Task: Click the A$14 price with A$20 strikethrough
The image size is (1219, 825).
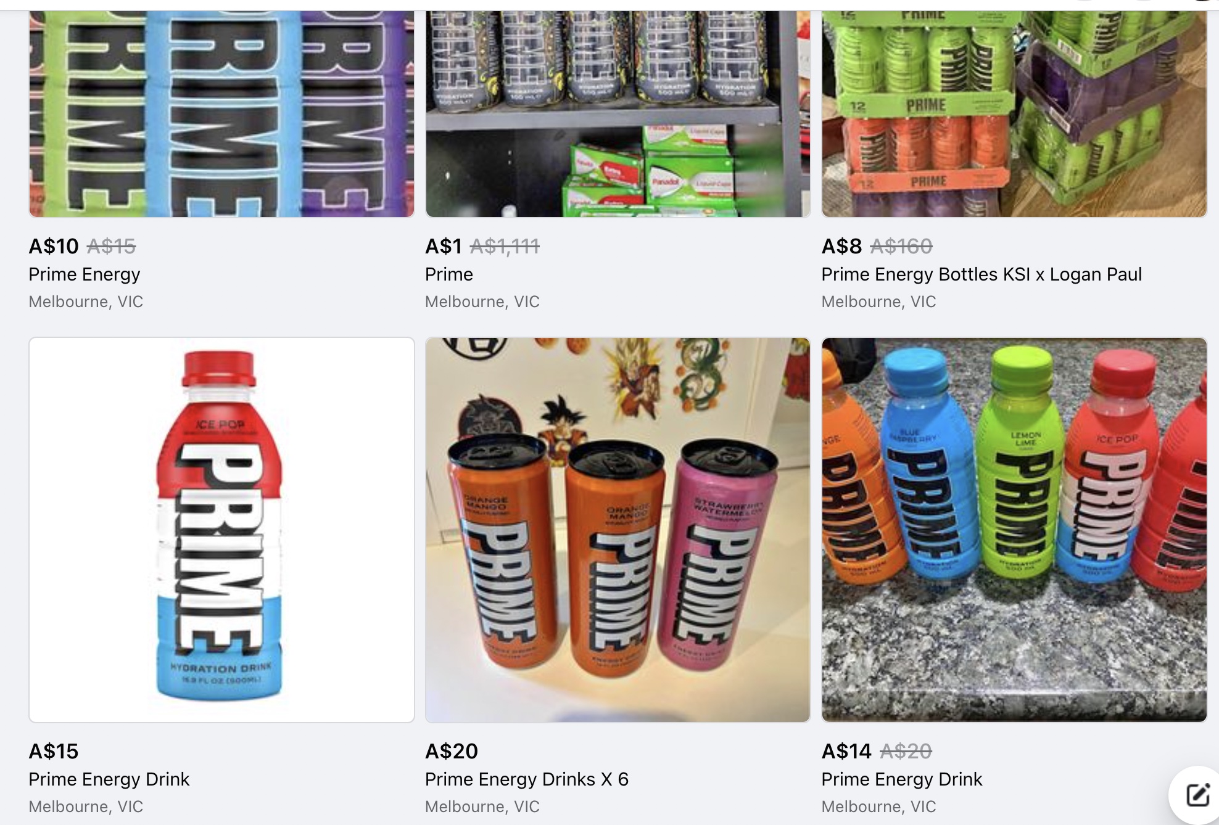Action: pyautogui.click(x=846, y=751)
